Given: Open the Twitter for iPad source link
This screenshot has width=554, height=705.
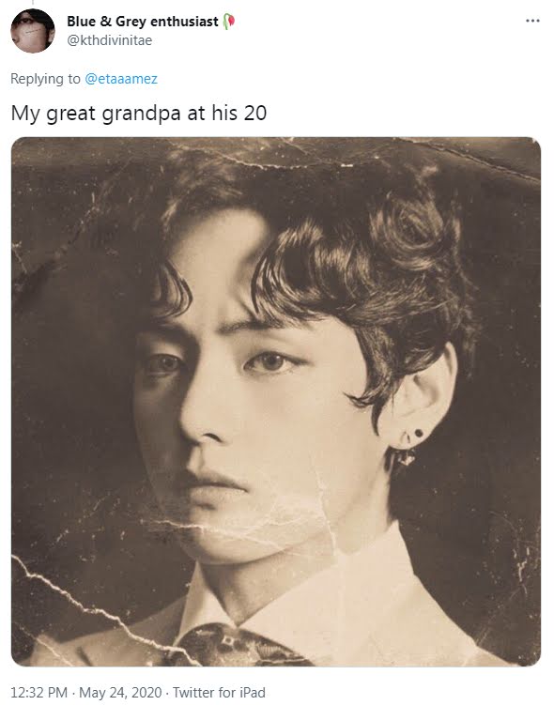Looking at the screenshot, I should click(x=219, y=693).
